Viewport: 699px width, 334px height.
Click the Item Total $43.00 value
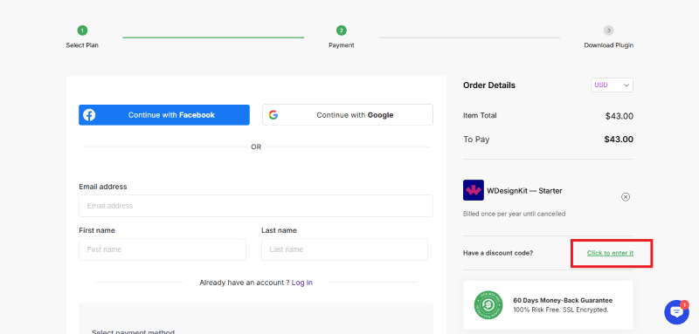pos(619,117)
